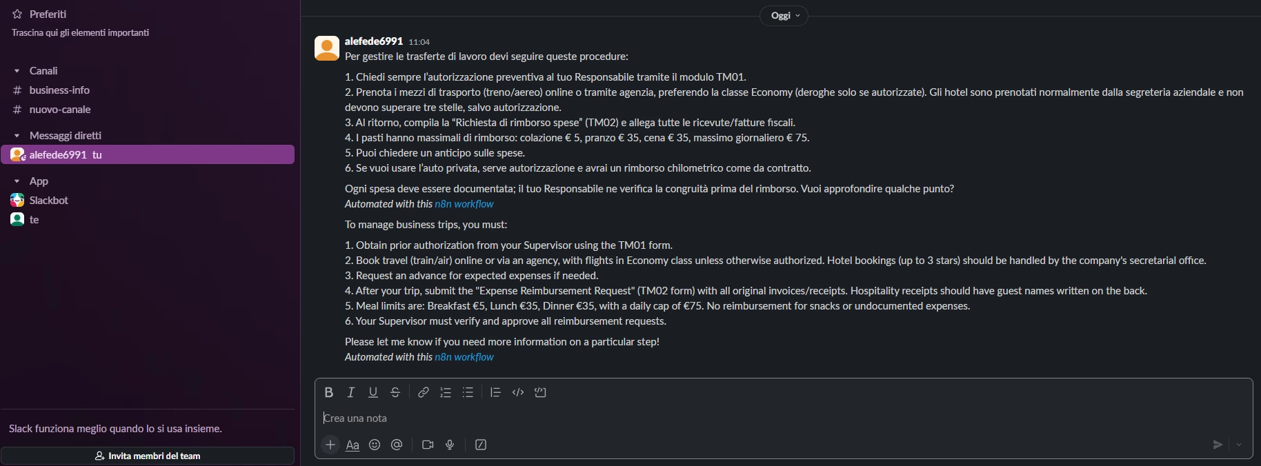Record a video clip
This screenshot has width=1261, height=466.
pyautogui.click(x=428, y=445)
